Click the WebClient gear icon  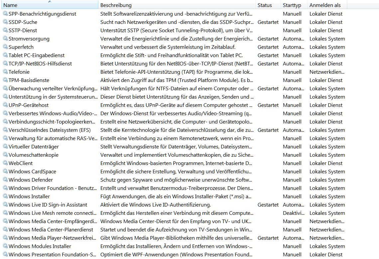click(5, 163)
